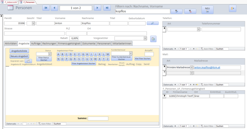The height and width of the screenshot is (129, 247).
Task: Open the Geschl dropdown
Action: click(x=33, y=23)
